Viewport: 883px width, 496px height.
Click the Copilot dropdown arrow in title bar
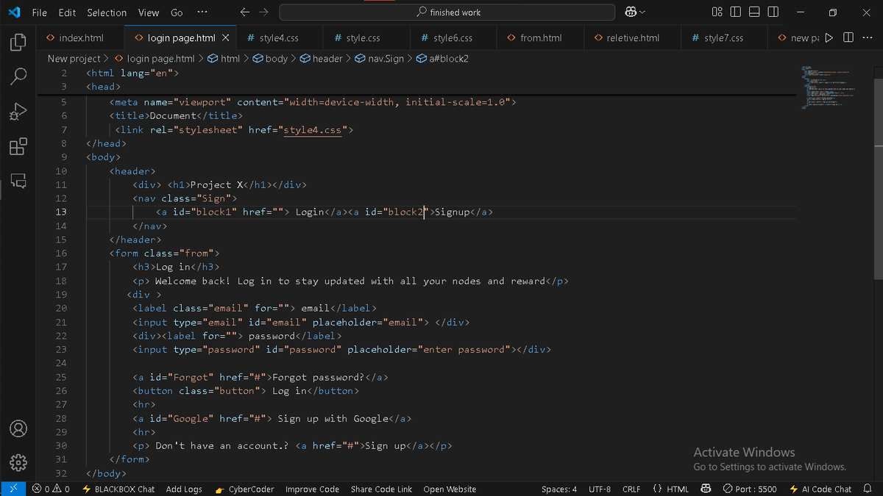pos(644,12)
